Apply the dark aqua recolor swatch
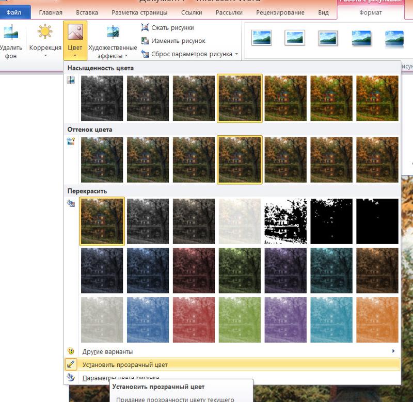The width and height of the screenshot is (413, 402). tap(331, 270)
